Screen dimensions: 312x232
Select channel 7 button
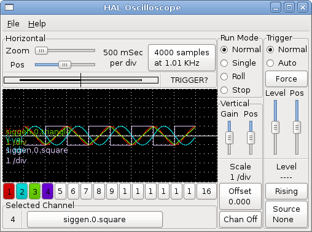[x=86, y=191]
